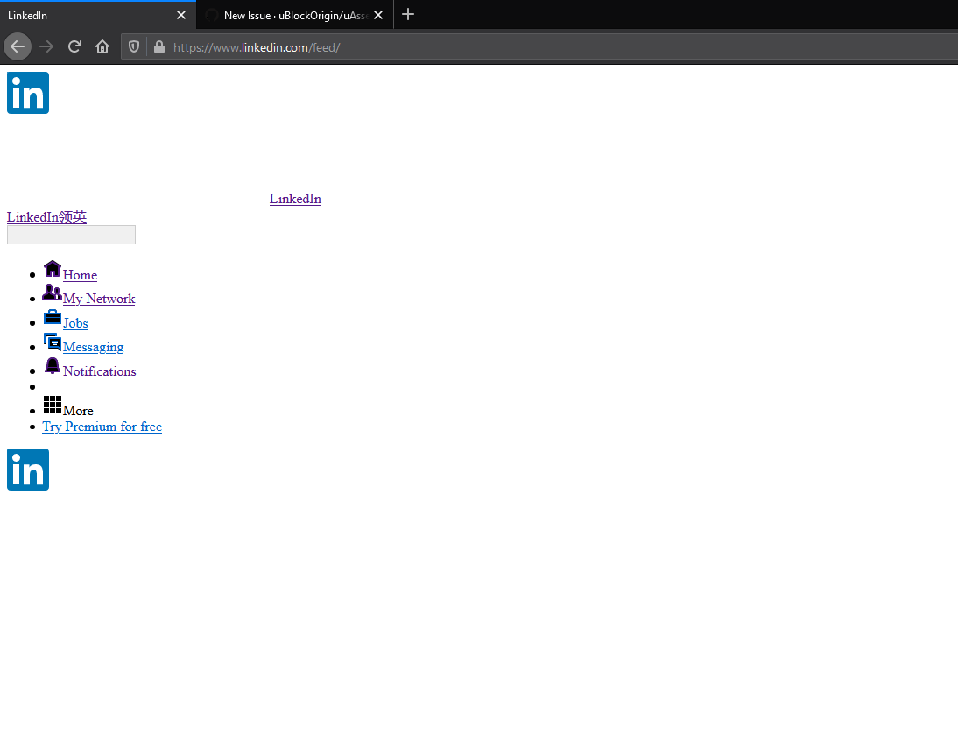Click the bottom LinkedIn logo icon
This screenshot has width=958, height=756.
(28, 470)
